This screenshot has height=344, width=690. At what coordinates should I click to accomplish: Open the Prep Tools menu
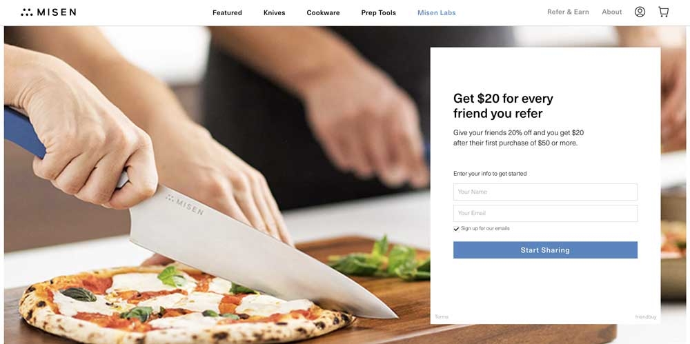378,13
